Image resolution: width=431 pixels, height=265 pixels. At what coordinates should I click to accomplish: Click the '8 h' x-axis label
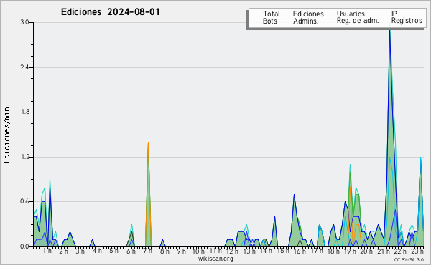tap(164, 251)
